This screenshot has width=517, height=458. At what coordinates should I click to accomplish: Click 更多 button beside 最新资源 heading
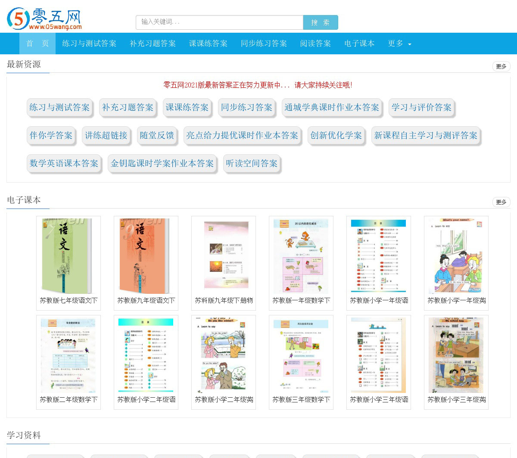(501, 66)
